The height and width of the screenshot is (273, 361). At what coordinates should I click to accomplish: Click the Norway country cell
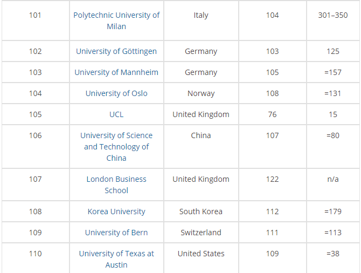tap(201, 93)
